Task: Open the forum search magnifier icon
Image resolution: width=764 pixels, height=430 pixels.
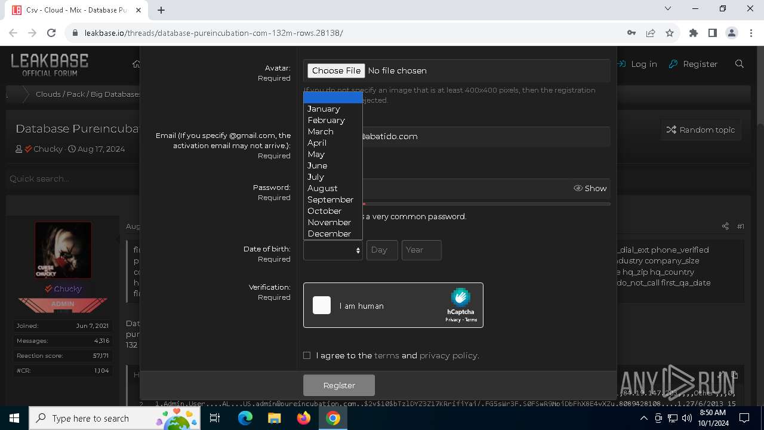Action: pos(740,64)
